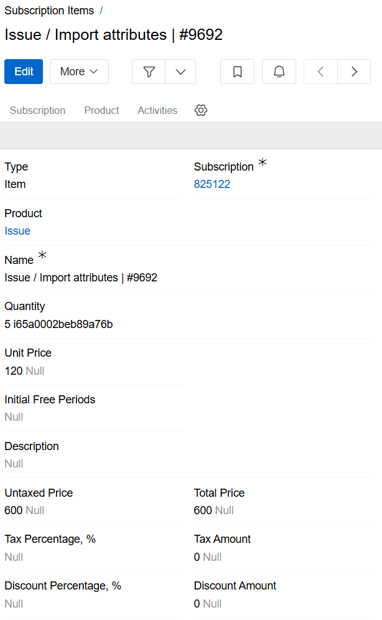The image size is (382, 620).
Task: Expand the breadcrumb slash separator link
Action: (x=102, y=10)
